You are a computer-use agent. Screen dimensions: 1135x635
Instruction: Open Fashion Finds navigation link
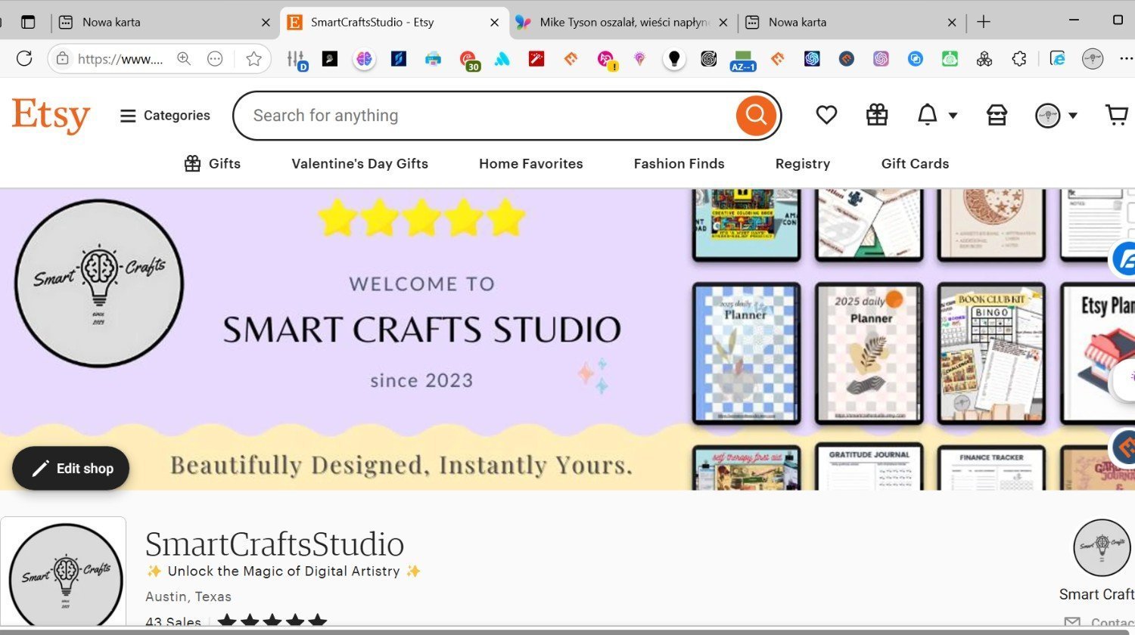point(679,163)
